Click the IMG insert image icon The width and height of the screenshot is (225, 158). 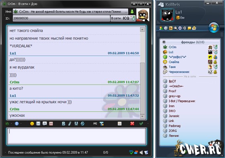95,124
